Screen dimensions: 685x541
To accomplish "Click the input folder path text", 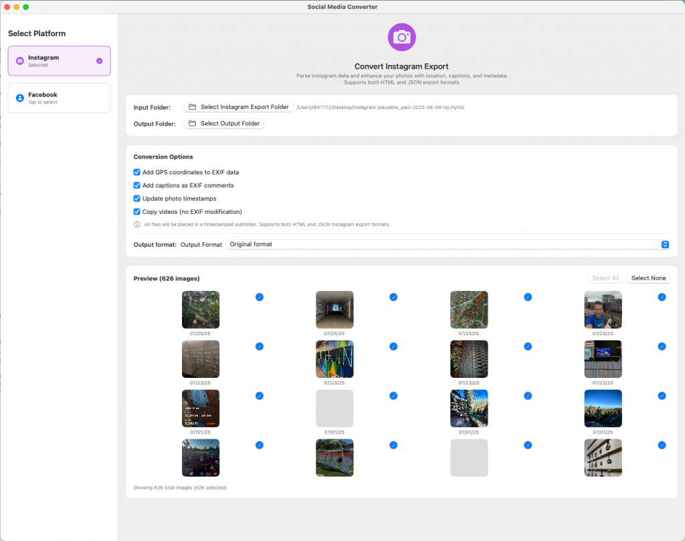I will coord(380,108).
